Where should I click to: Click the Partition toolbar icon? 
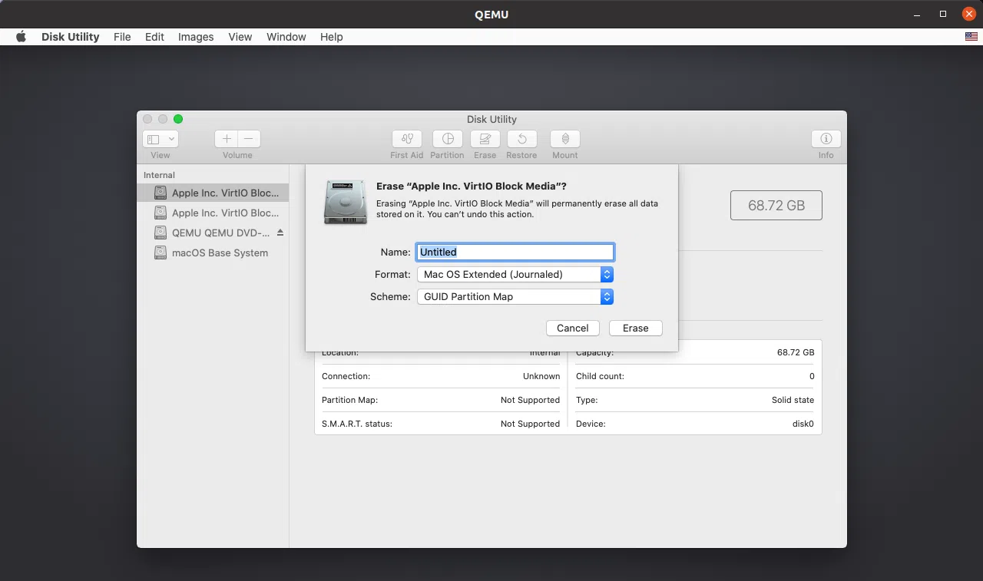(448, 139)
